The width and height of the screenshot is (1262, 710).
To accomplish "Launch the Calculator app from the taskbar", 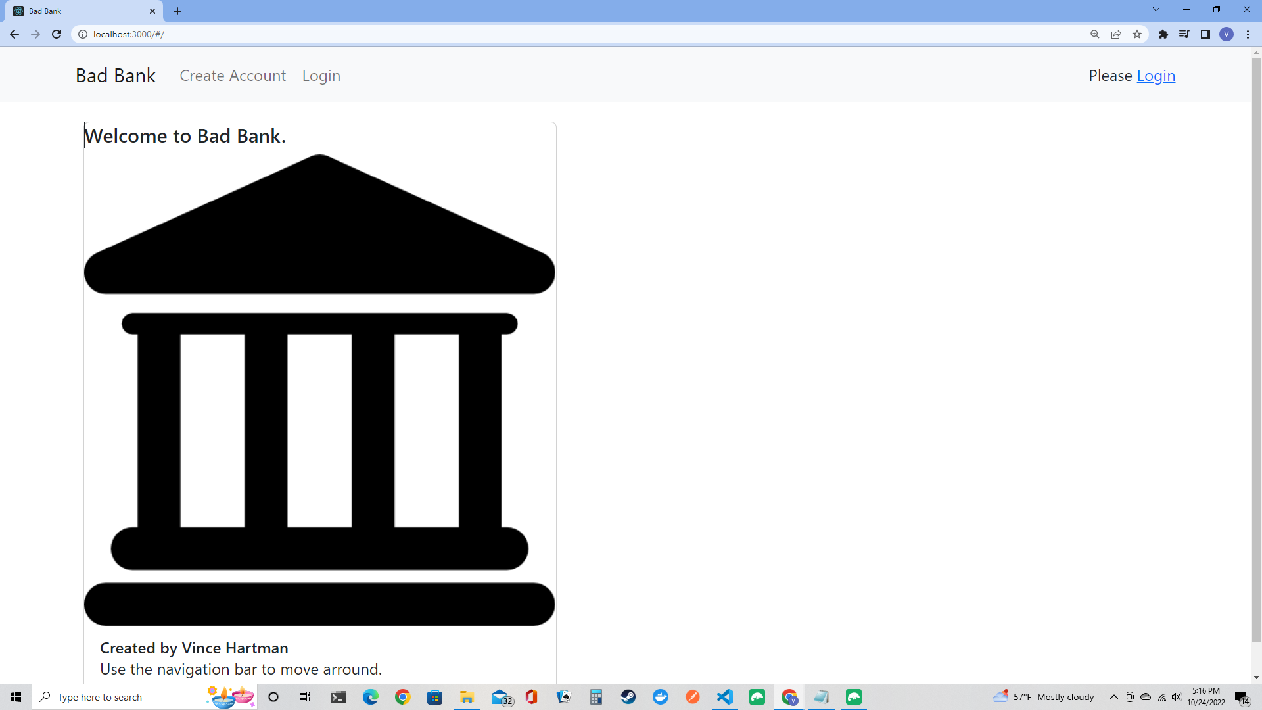I will 596,697.
